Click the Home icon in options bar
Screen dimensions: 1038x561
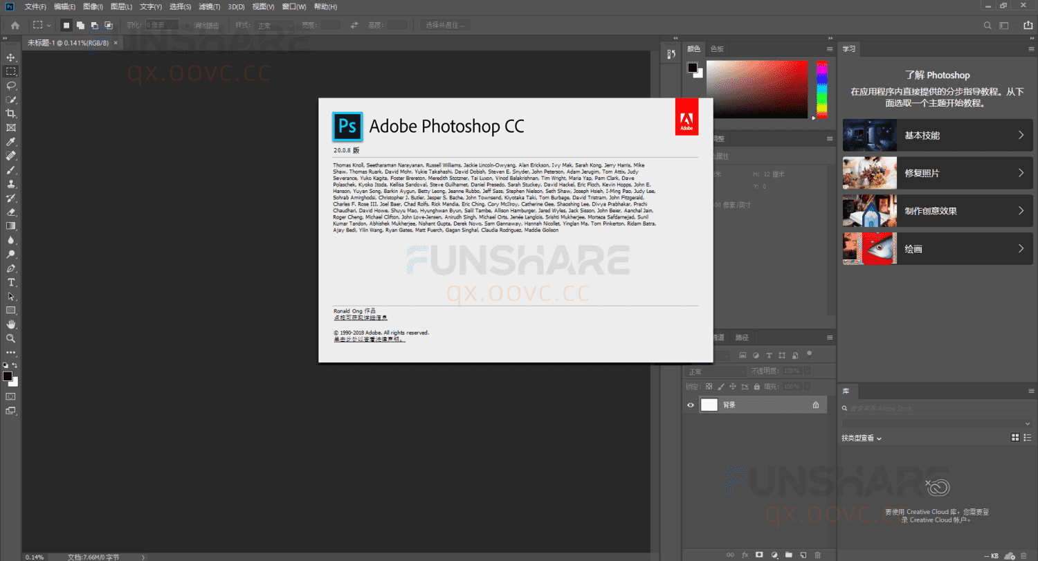click(x=15, y=25)
